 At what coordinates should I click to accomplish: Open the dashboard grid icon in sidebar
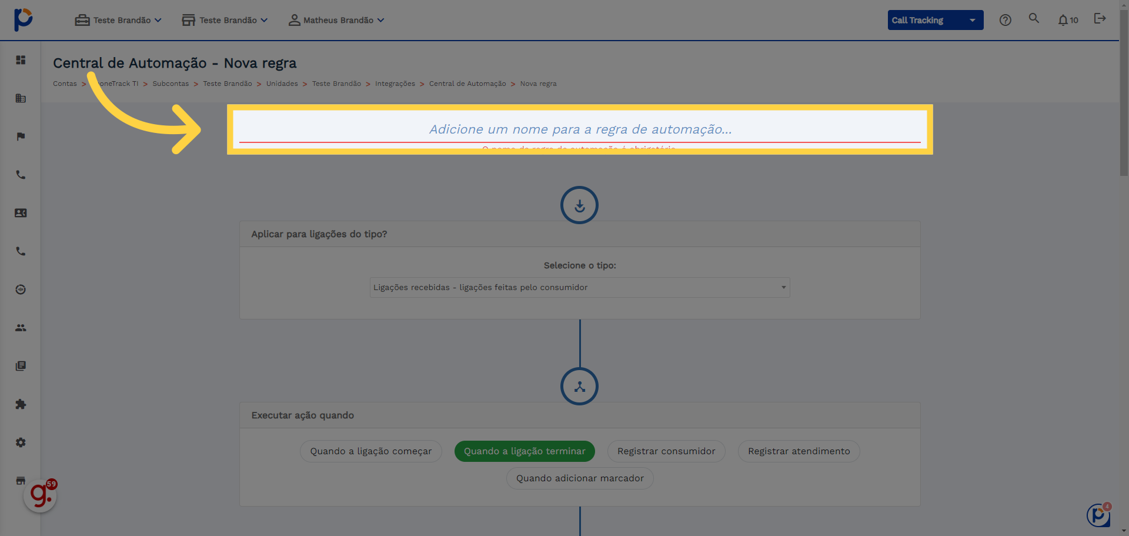[x=21, y=60]
